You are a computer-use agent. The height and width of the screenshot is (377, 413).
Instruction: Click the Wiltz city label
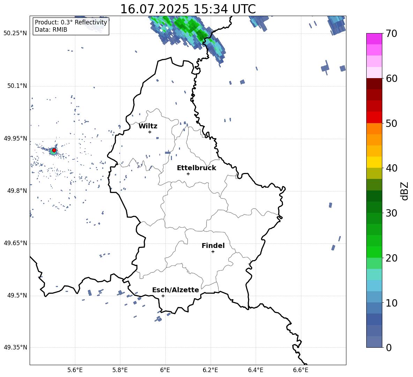click(x=148, y=126)
